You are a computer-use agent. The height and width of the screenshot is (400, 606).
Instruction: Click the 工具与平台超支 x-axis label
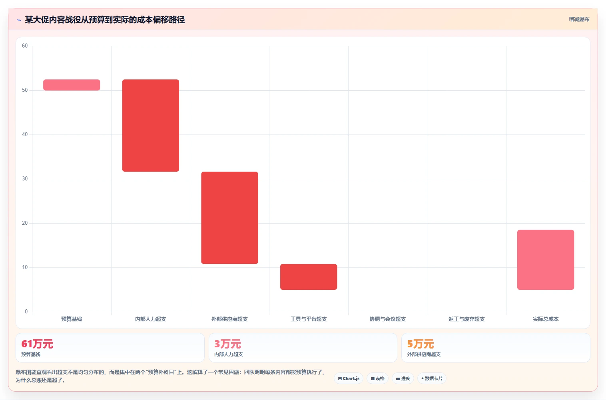coord(309,319)
